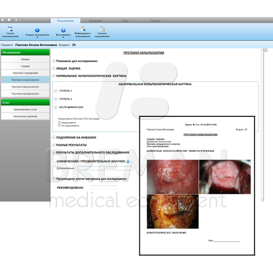Switch to the Пользователь tab
This screenshot has width=273, height=273.
coord(66,21)
